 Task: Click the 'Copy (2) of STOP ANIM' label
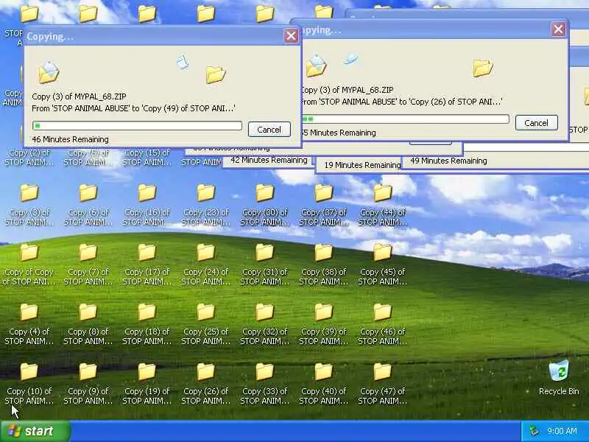coord(29,158)
